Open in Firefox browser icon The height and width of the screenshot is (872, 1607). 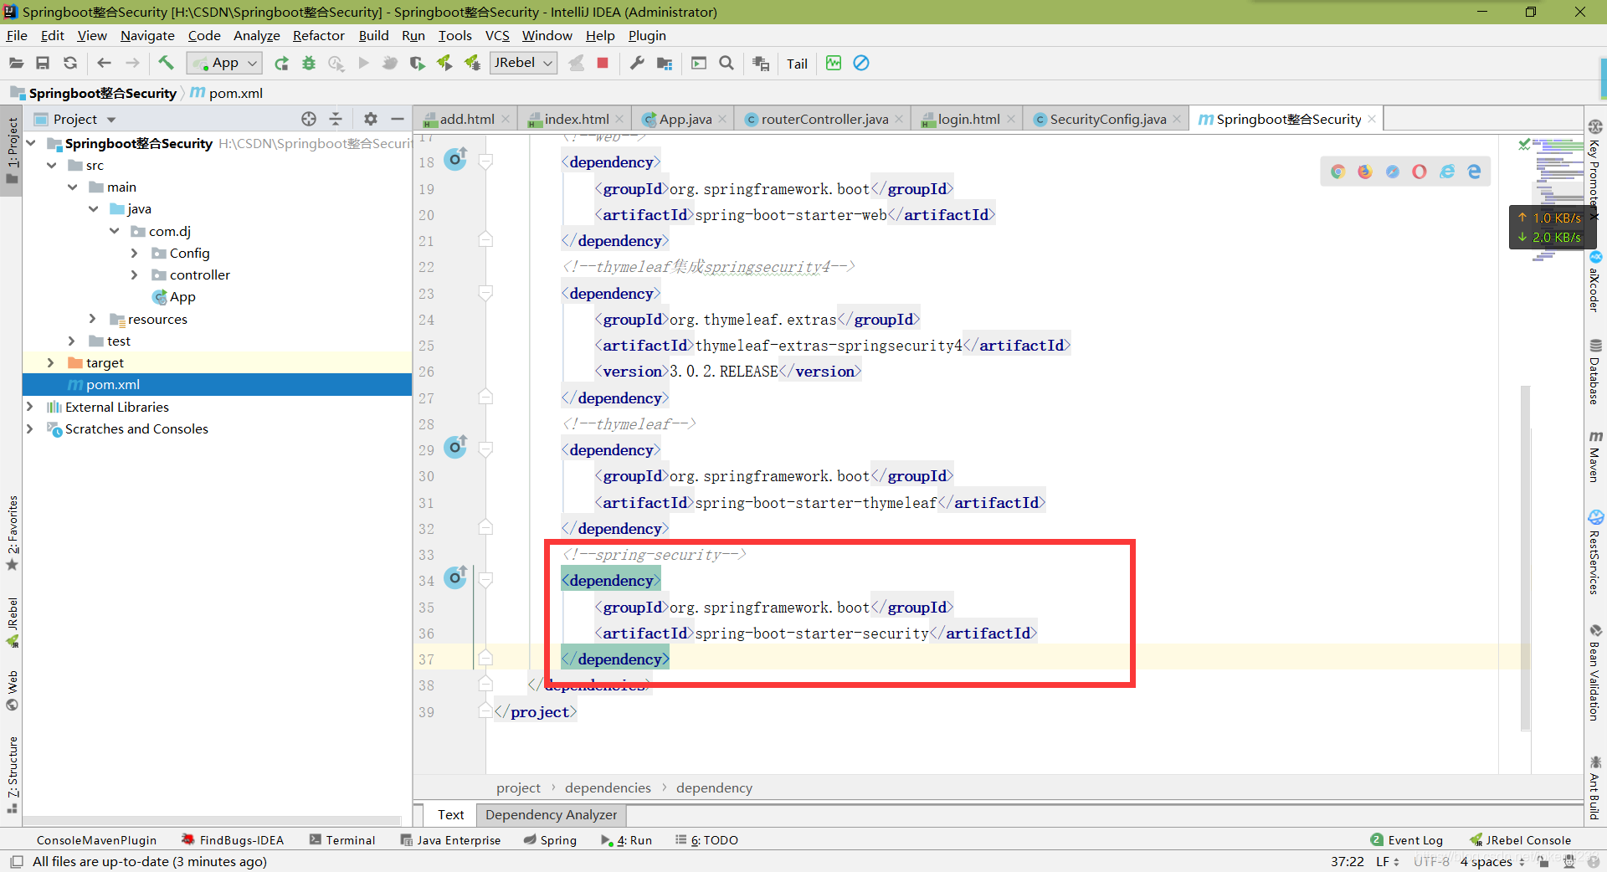[1365, 172]
